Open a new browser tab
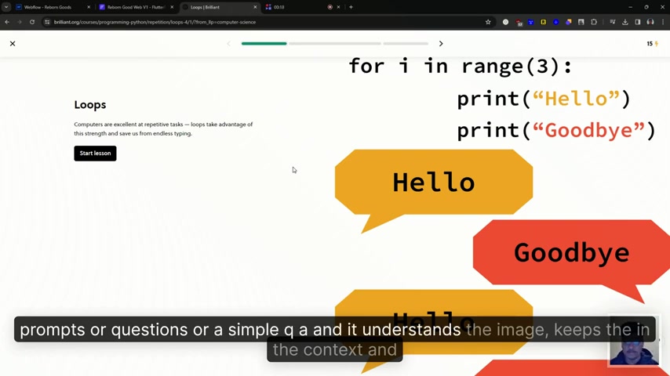Image resolution: width=670 pixels, height=376 pixels. click(x=351, y=7)
